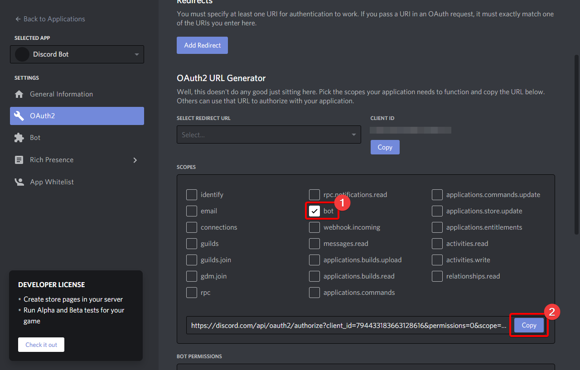Expand the Rich Presence submenu chevron
Viewport: 580px width, 370px height.
pyautogui.click(x=135, y=160)
